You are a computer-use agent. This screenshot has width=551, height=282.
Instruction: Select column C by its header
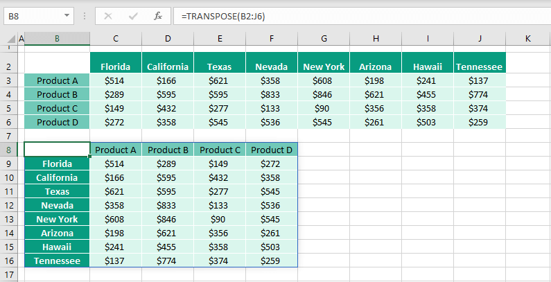[x=116, y=39]
